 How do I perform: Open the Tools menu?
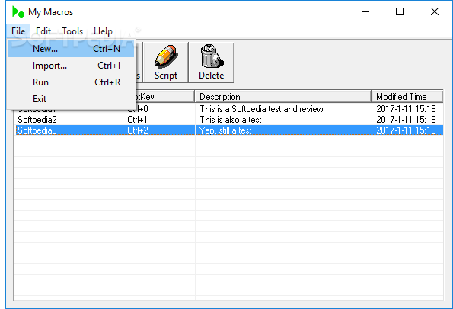tap(72, 31)
